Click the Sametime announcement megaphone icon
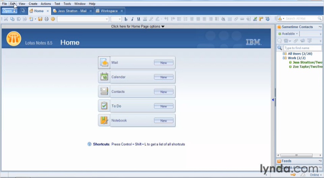Screen dimensions: 324x178 303,41
